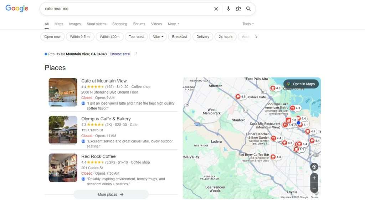
Task: Select Shoreline Lake American Bistro 4.3 pin
Action: 295,108
